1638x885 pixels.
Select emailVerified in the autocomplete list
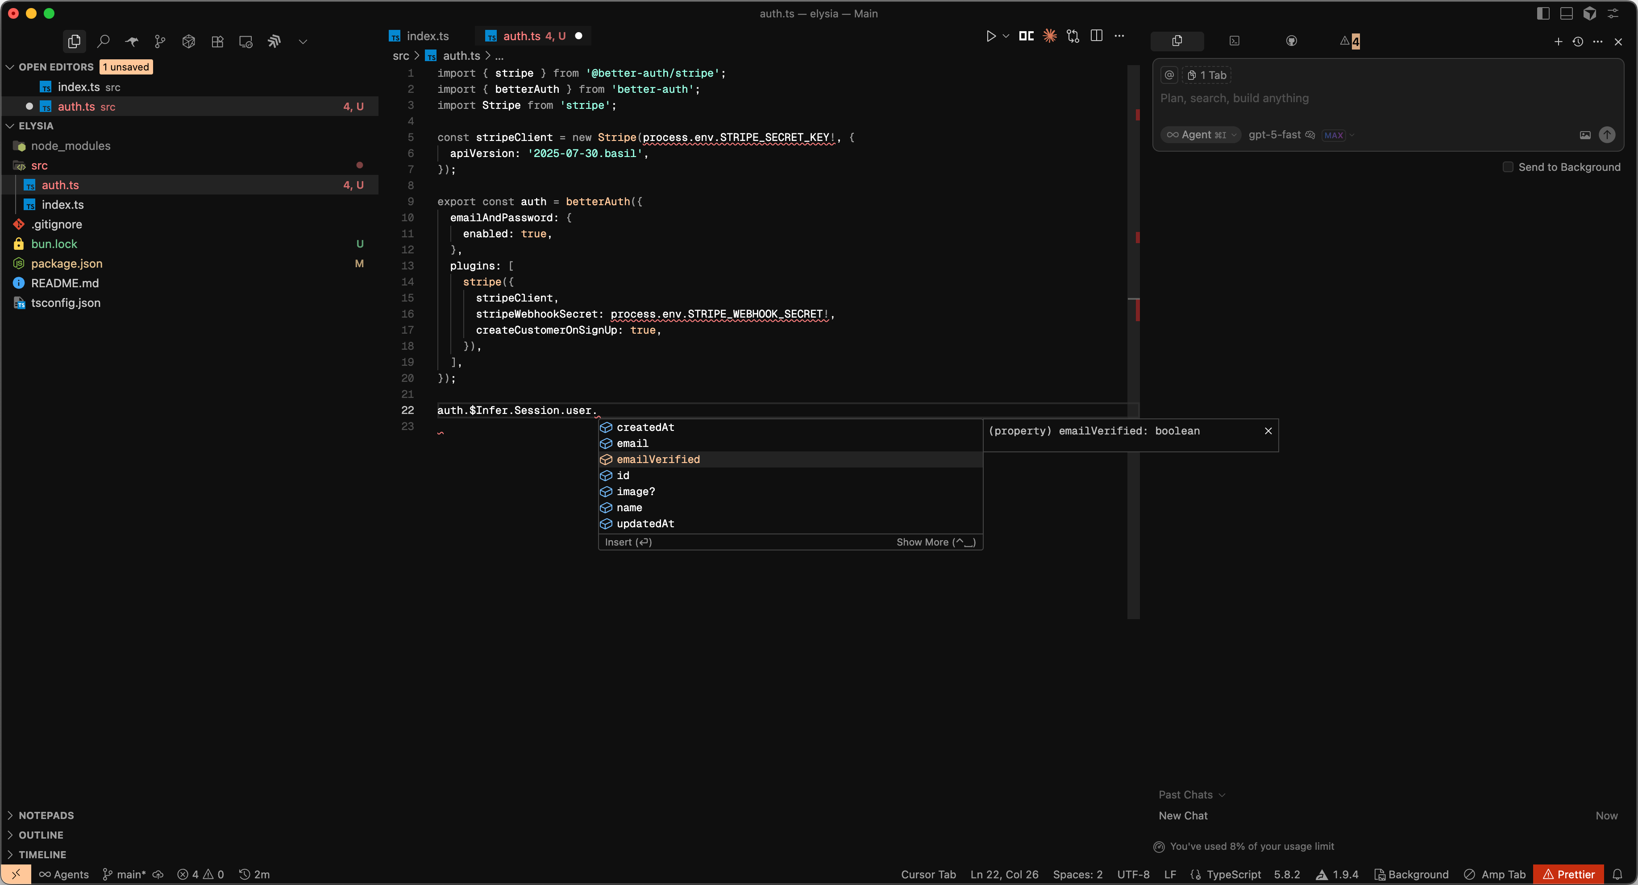coord(658,459)
